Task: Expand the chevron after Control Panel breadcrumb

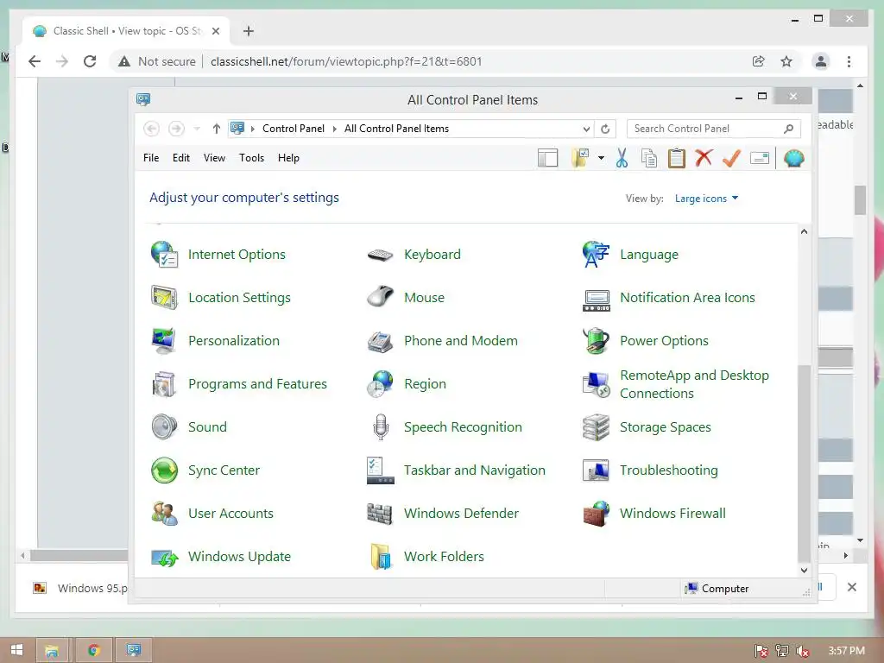Action: tap(334, 129)
